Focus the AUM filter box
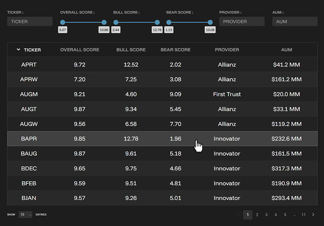324x226 pixels. (295, 21)
